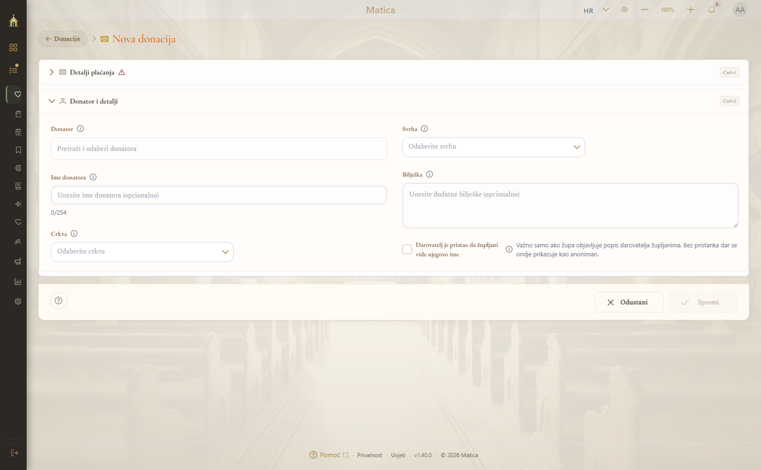Click the minus zoom-out icon in the header
761x470 pixels.
(645, 9)
